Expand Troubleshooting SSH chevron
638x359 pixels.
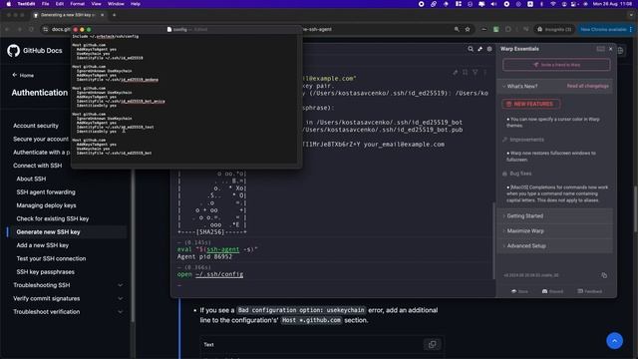click(120, 285)
